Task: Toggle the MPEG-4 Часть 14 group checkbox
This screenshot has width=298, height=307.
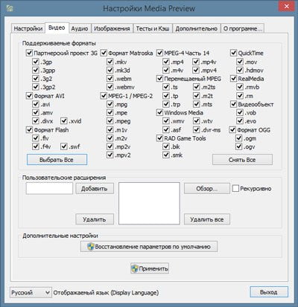Action: click(159, 53)
